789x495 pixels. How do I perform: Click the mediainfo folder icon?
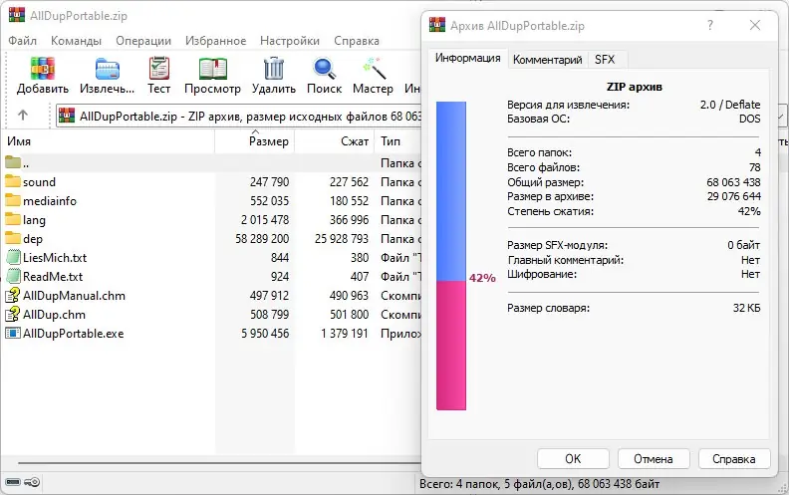13,200
